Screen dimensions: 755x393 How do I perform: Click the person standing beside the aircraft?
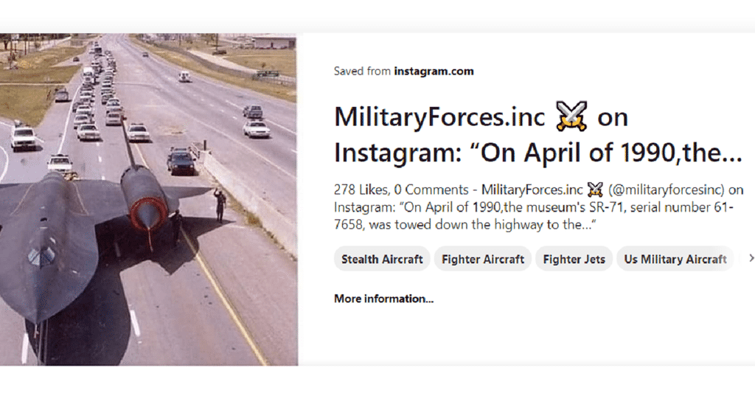pyautogui.click(x=220, y=204)
